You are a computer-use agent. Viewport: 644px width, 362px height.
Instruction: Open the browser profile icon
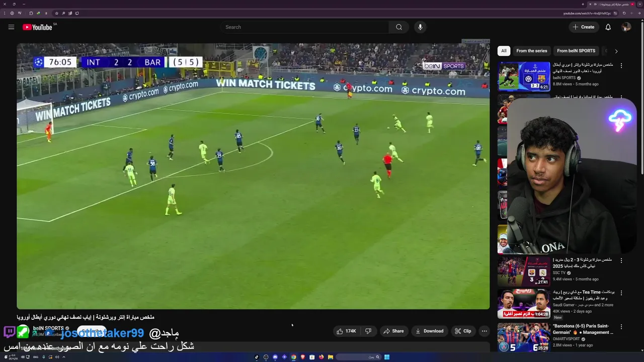(x=12, y=13)
